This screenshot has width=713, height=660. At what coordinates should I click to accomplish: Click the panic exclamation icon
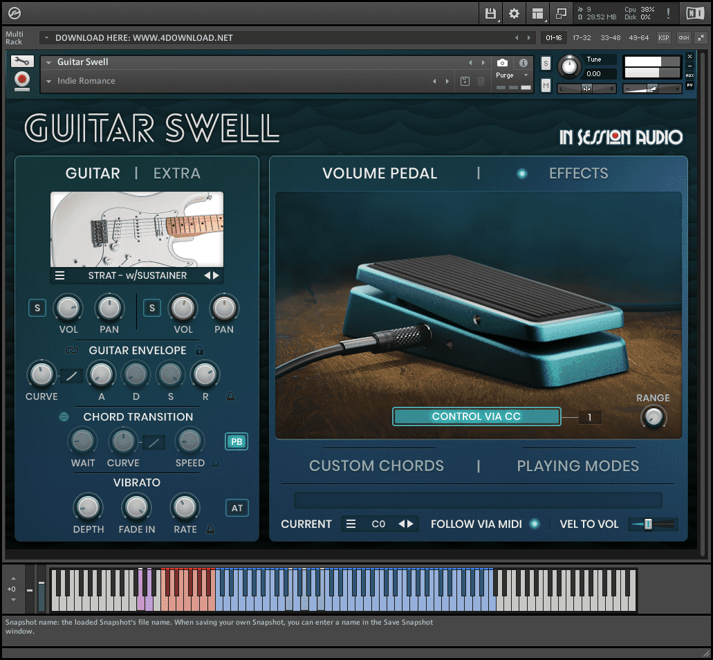click(x=668, y=14)
